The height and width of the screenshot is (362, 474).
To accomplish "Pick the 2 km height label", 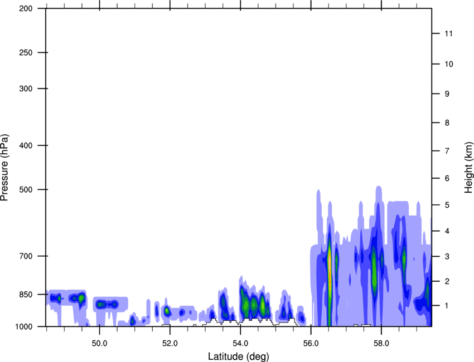I will point(447,281).
